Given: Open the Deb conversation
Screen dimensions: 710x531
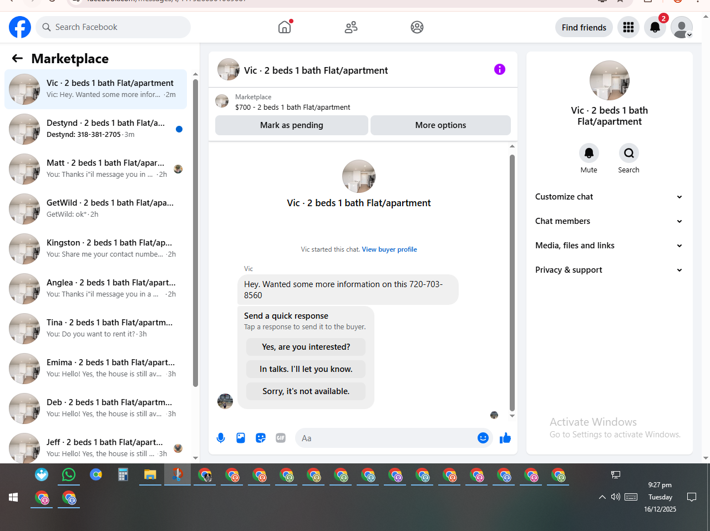Looking at the screenshot, I should click(x=95, y=409).
